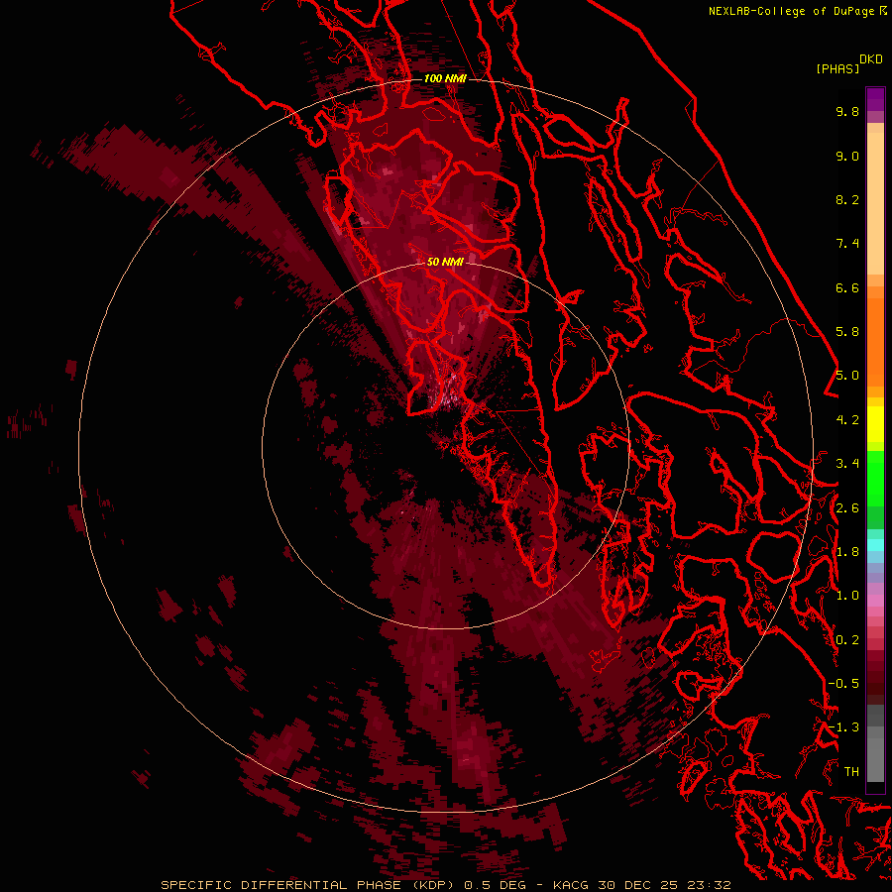This screenshot has height=892, width=892.
Task: Click the -0.5 value on the color scale
Action: pos(843,684)
